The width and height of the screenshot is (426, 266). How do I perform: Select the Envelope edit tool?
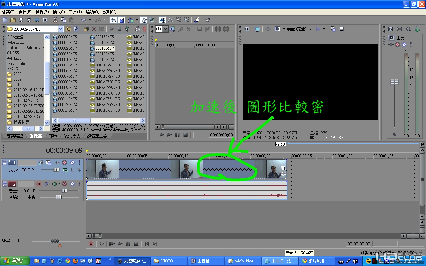pos(170,20)
